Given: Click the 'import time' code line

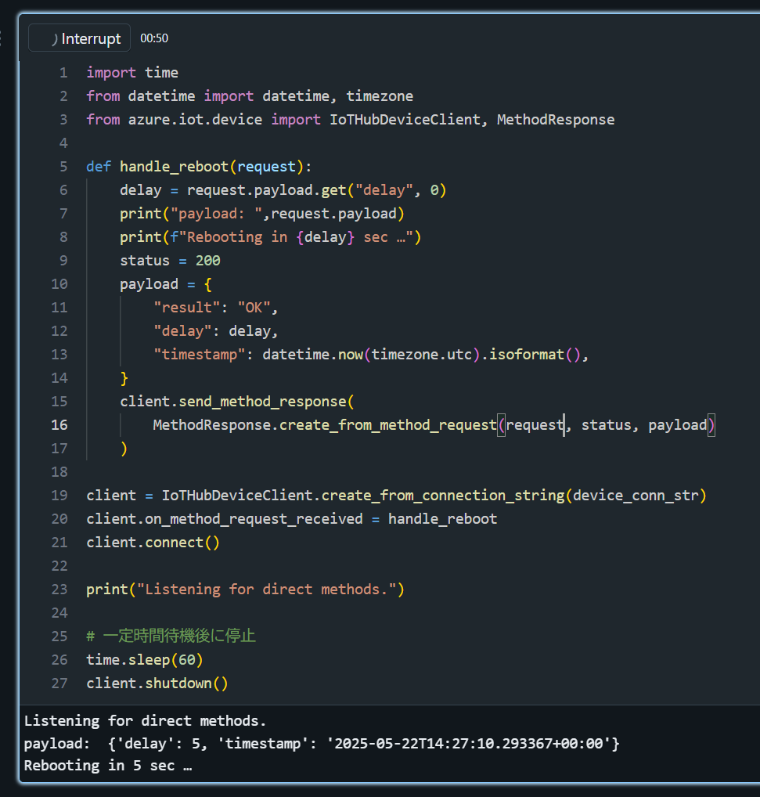Looking at the screenshot, I should (x=132, y=73).
